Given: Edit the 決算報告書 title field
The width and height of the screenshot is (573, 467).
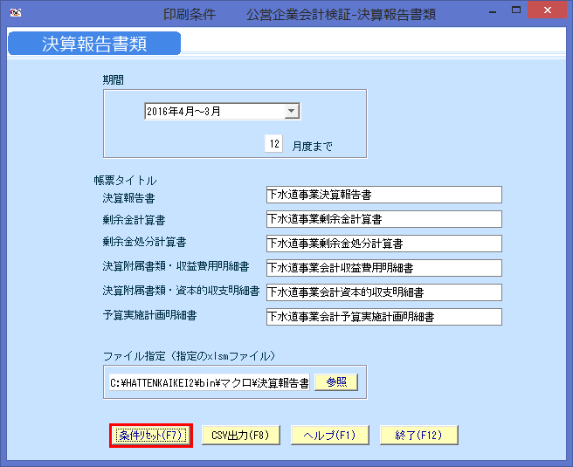Looking at the screenshot, I should pyautogui.click(x=384, y=195).
